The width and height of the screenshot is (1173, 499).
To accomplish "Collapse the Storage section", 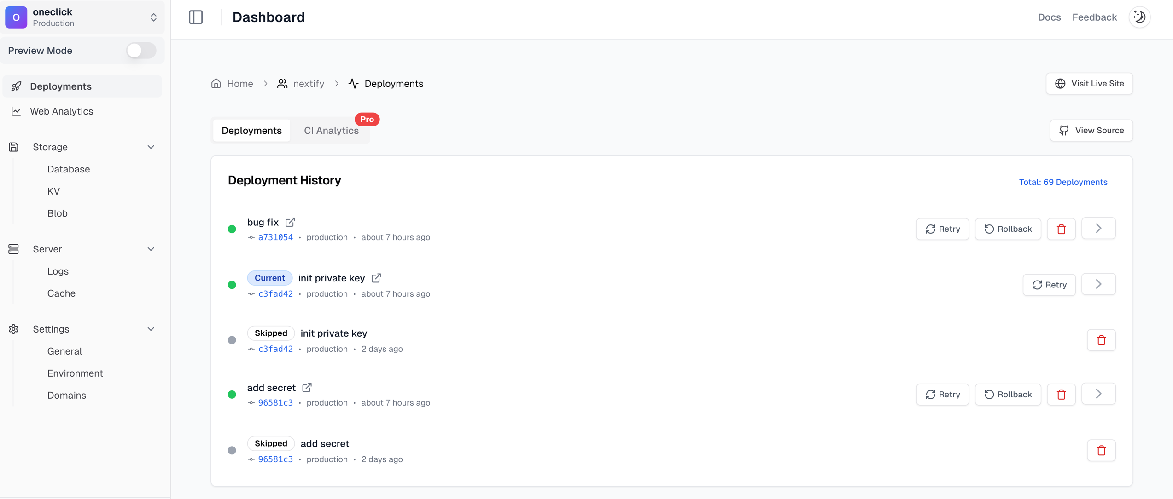I will pos(151,147).
